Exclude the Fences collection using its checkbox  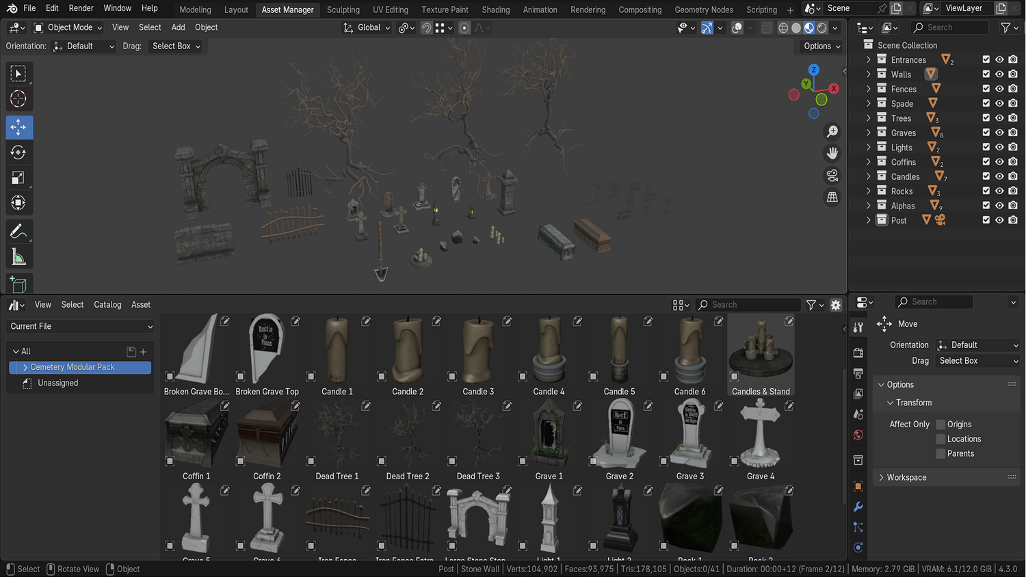[986, 89]
